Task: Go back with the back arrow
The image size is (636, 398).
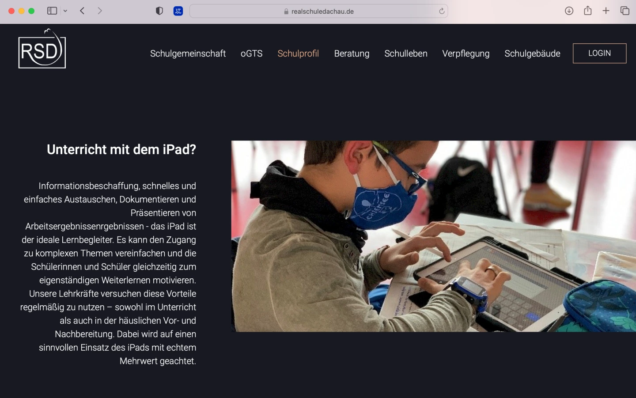Action: point(82,11)
